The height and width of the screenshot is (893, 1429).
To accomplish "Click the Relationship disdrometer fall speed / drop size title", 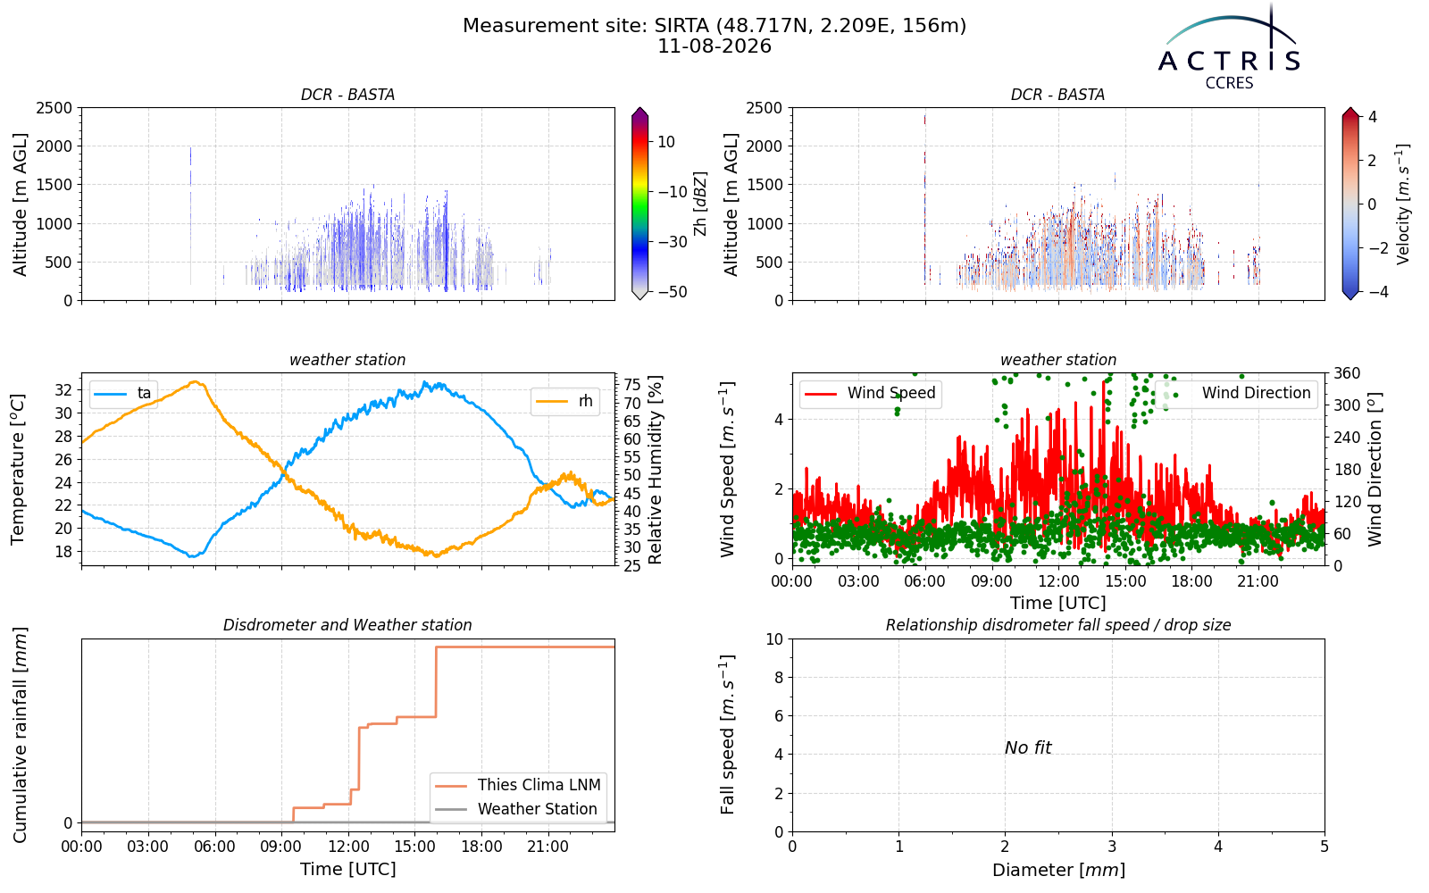I will [x=1058, y=625].
